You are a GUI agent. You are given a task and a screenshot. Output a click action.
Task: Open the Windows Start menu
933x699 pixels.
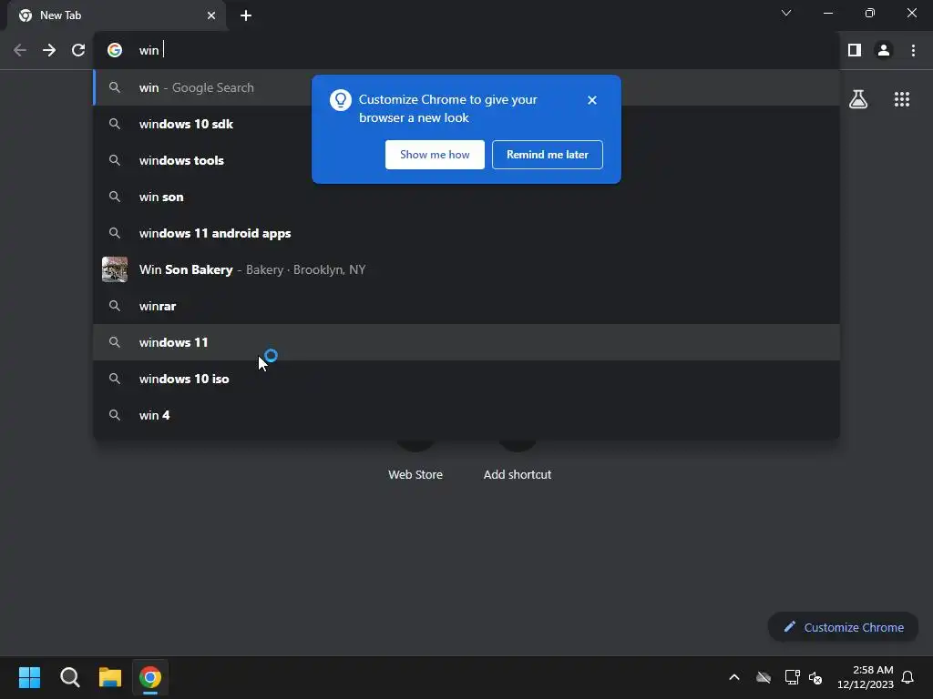click(29, 677)
